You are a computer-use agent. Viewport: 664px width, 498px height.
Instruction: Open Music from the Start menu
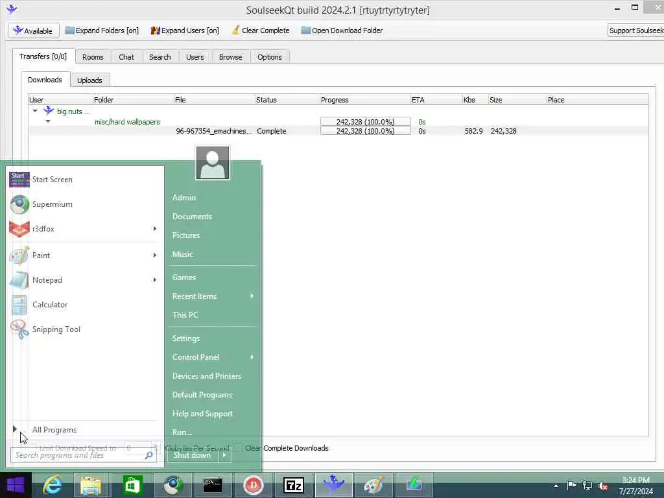point(213,254)
